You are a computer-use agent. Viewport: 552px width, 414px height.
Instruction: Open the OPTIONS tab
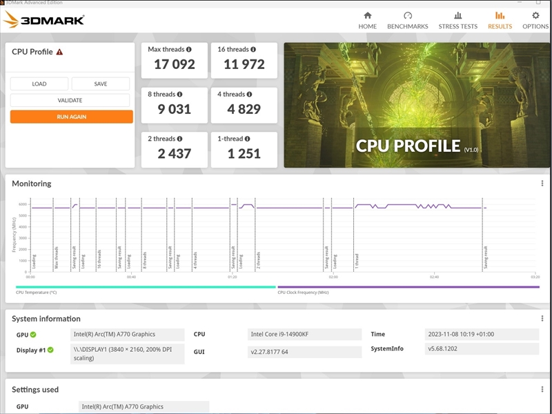coord(535,21)
